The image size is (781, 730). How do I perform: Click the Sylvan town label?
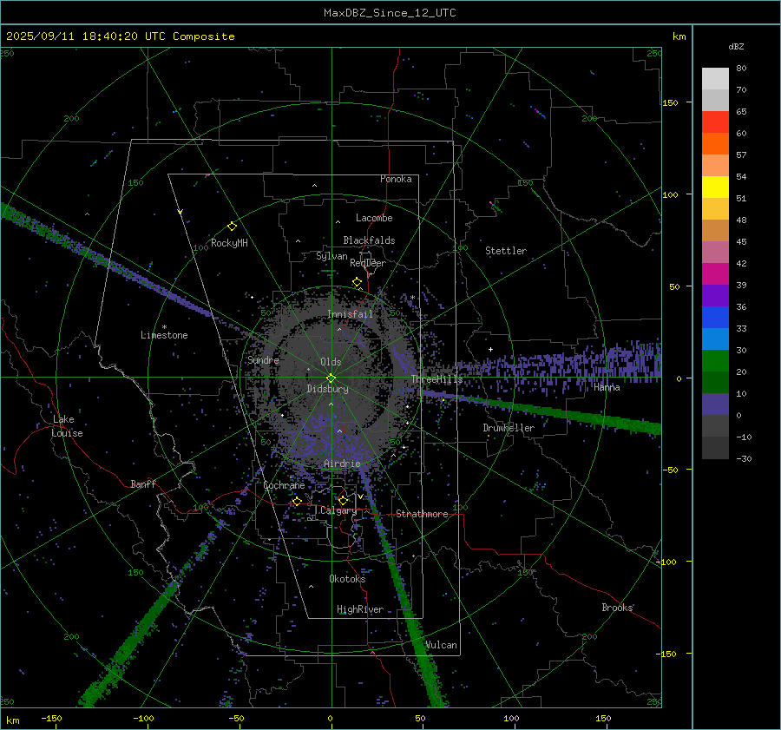[331, 256]
